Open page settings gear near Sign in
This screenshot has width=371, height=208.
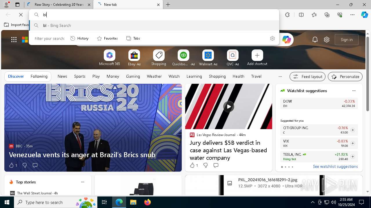coord(327,40)
